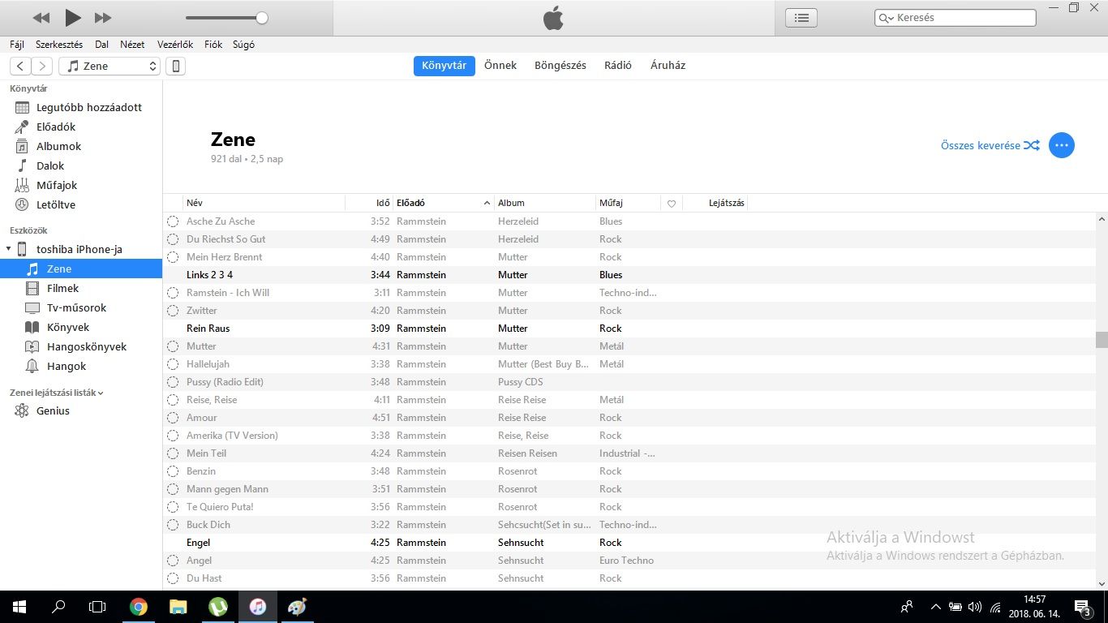Click the dotted circle beside Mein Herz Brennt
Screen dimensions: 1108x623
(172, 257)
